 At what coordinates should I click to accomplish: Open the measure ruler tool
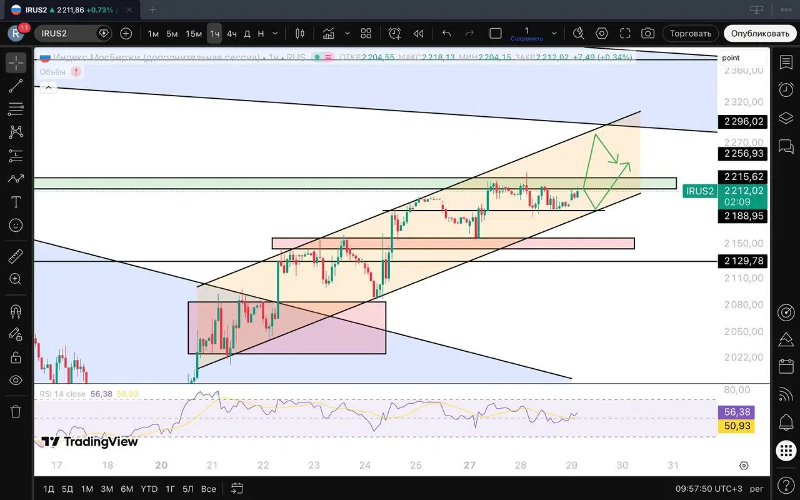16,256
